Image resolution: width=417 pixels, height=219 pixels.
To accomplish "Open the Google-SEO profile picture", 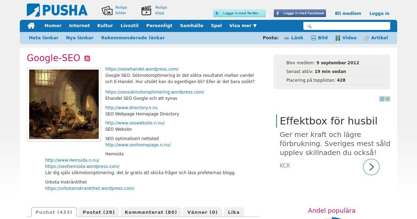I will point(64,104).
